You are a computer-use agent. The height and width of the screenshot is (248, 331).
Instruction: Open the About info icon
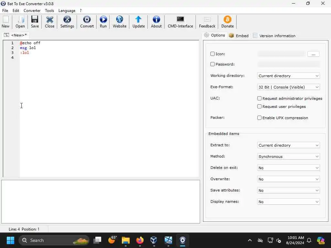(156, 22)
